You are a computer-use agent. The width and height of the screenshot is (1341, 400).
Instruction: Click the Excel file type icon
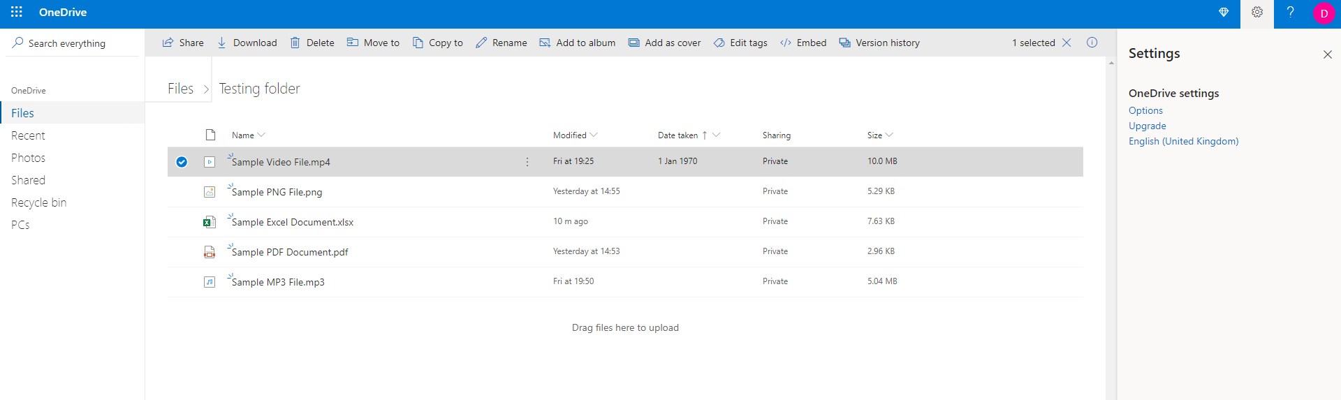[x=210, y=222]
